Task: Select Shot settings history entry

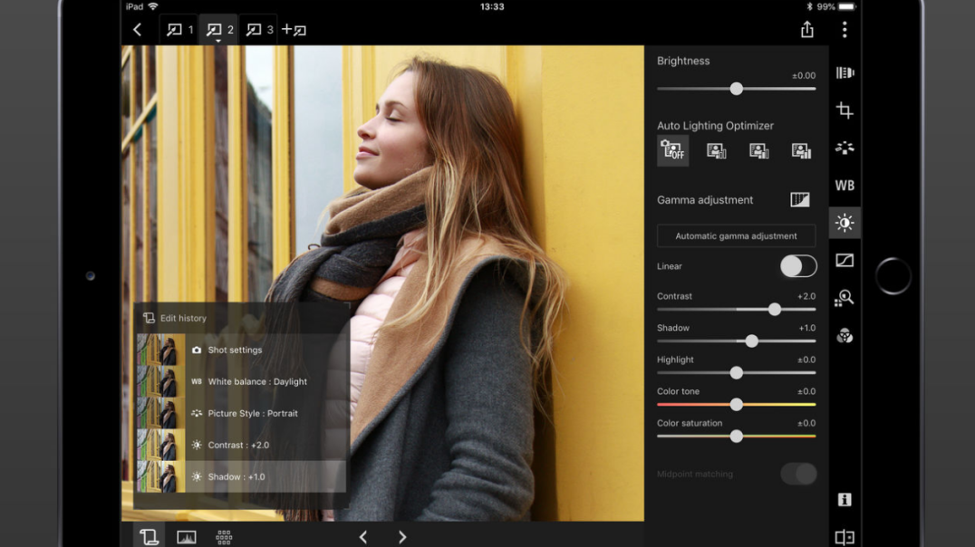Action: pos(241,350)
